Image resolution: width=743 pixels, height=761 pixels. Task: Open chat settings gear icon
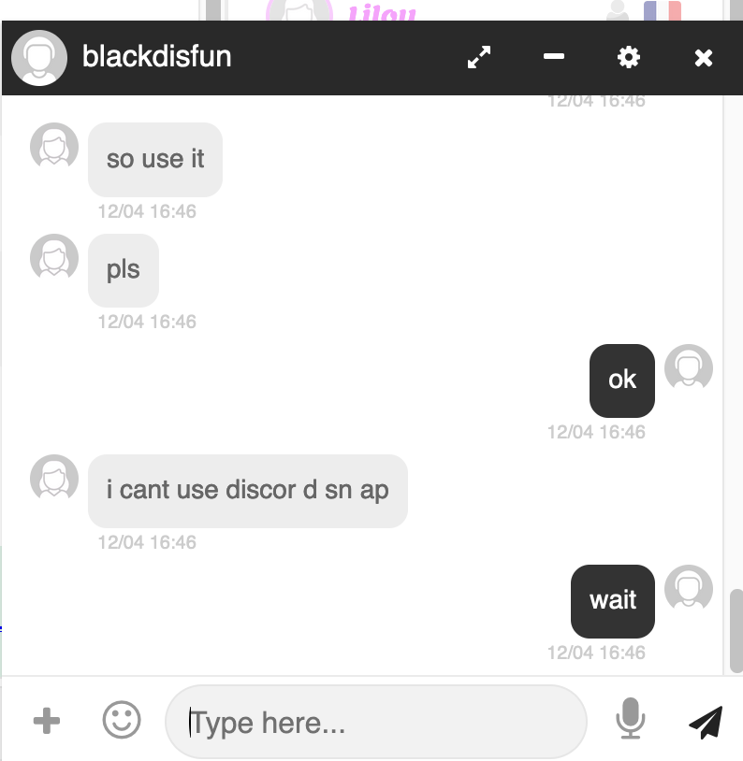(x=628, y=57)
